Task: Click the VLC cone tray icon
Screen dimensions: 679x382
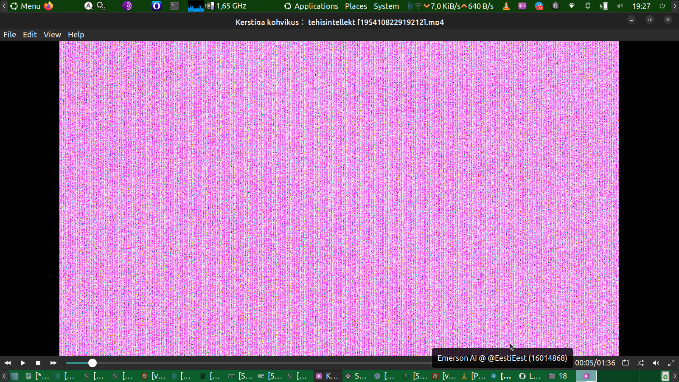Action: click(506, 6)
